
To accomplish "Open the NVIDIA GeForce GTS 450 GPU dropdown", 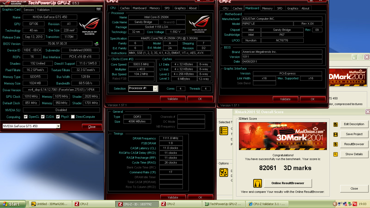I will 58,126.
